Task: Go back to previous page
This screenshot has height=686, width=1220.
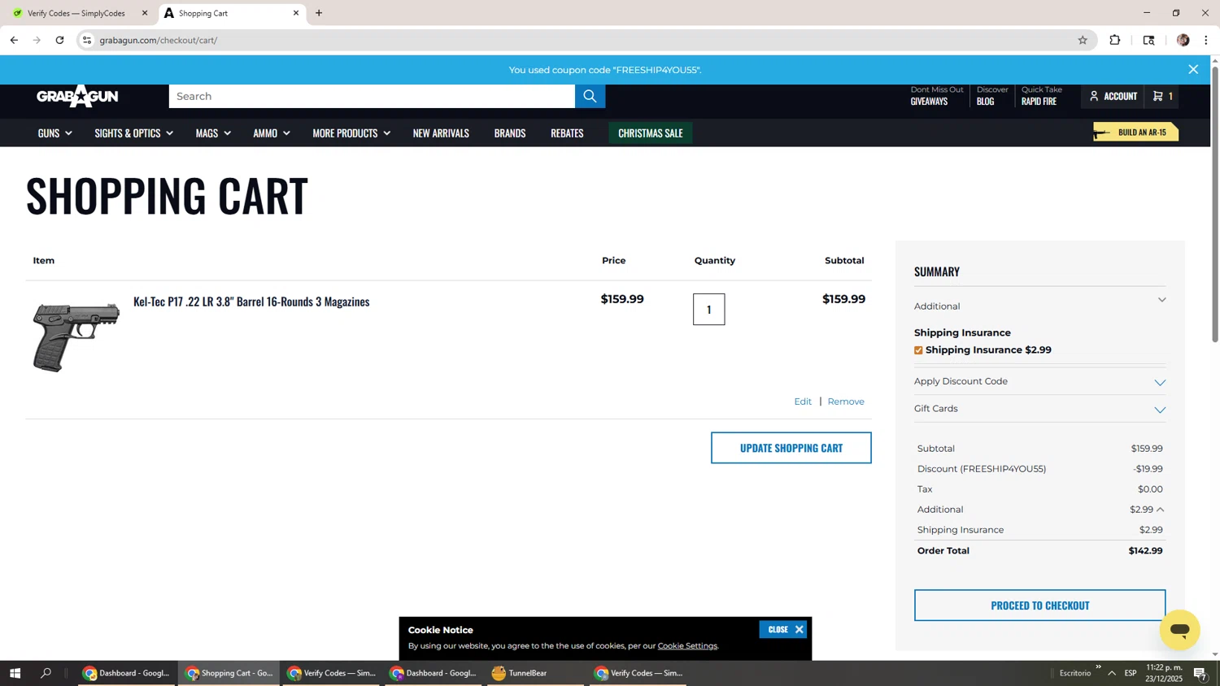Action: (x=14, y=40)
